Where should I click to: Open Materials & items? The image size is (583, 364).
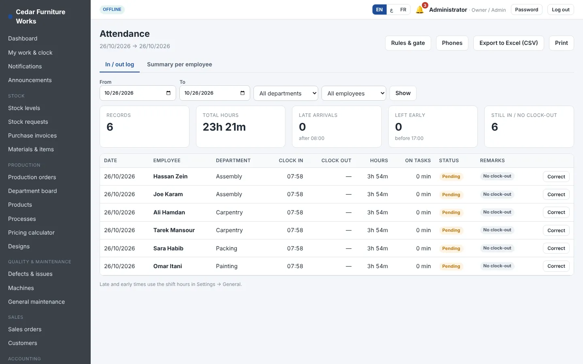(x=45, y=149)
